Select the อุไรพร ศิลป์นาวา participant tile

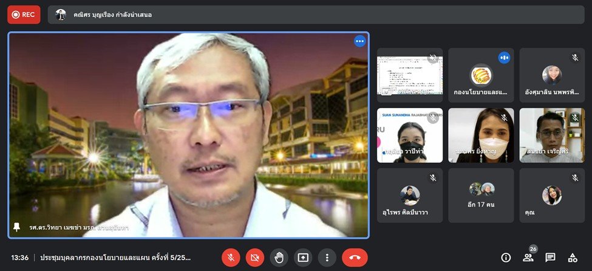click(410, 196)
